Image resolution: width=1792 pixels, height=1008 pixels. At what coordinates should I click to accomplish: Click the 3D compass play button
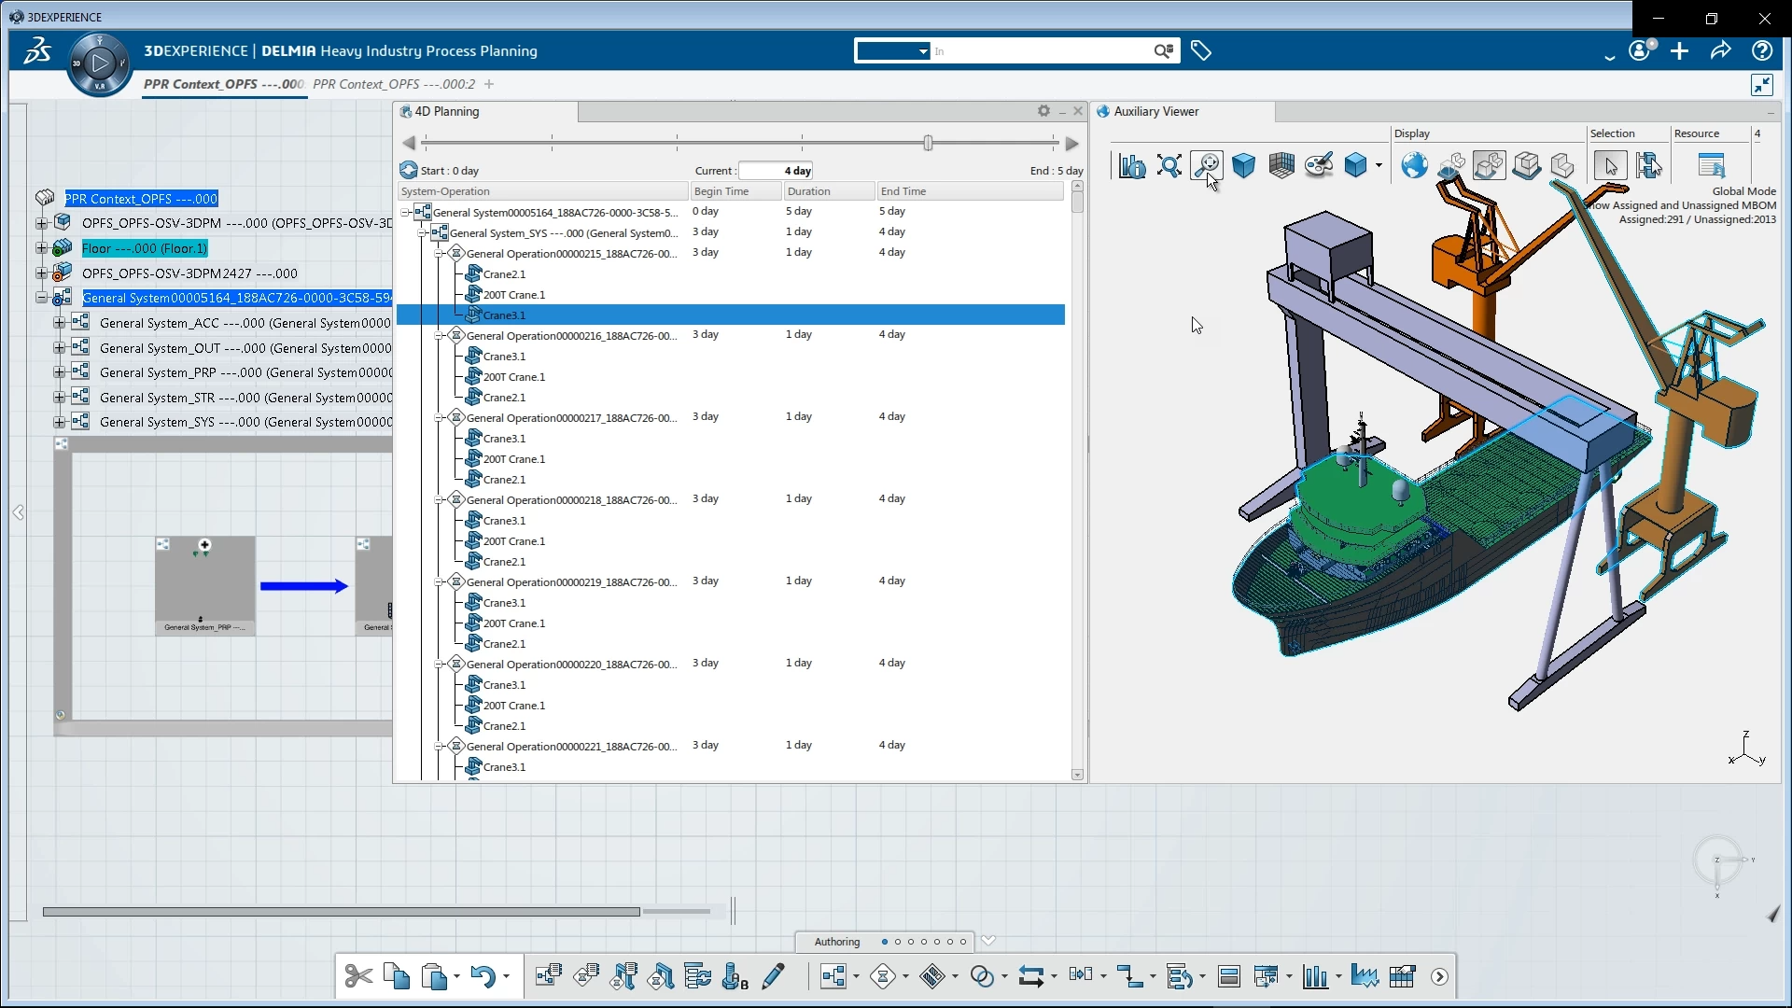(99, 63)
